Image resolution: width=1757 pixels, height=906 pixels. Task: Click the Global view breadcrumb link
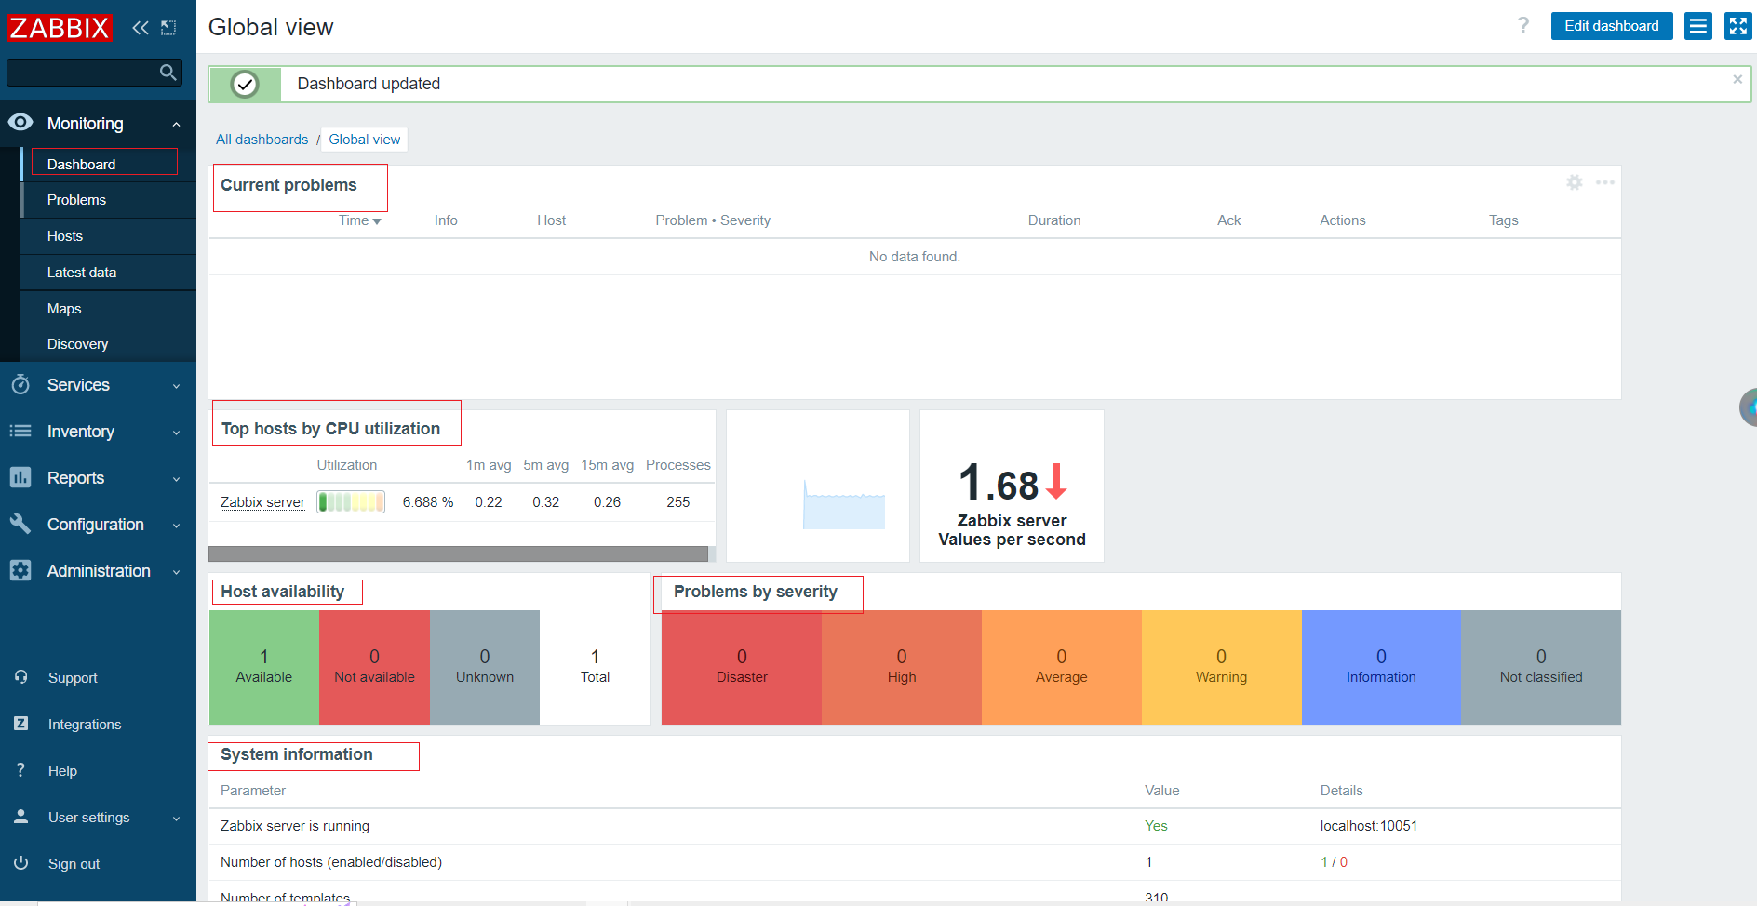pos(365,140)
